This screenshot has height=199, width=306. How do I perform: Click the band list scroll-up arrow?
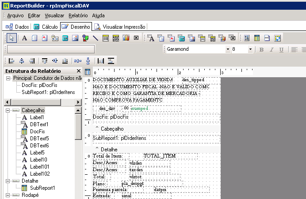(78, 110)
